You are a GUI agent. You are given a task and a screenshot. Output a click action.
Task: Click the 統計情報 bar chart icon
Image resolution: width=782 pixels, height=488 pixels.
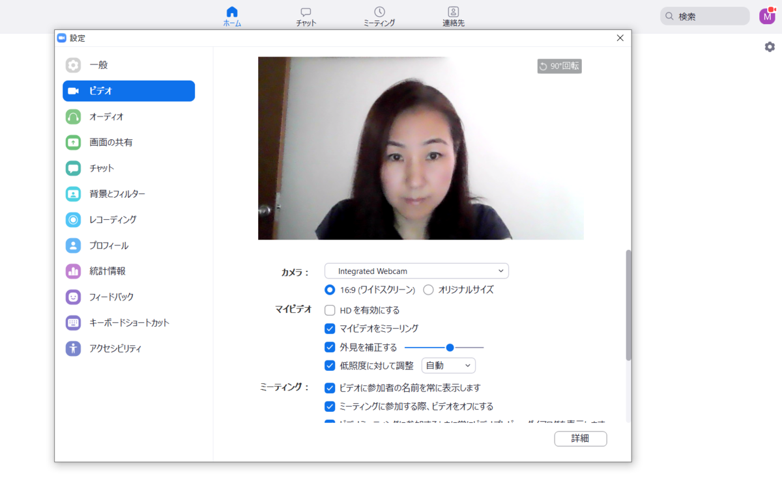(x=73, y=271)
